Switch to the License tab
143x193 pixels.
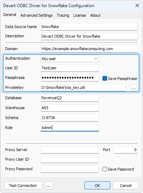pyautogui.click(x=80, y=15)
